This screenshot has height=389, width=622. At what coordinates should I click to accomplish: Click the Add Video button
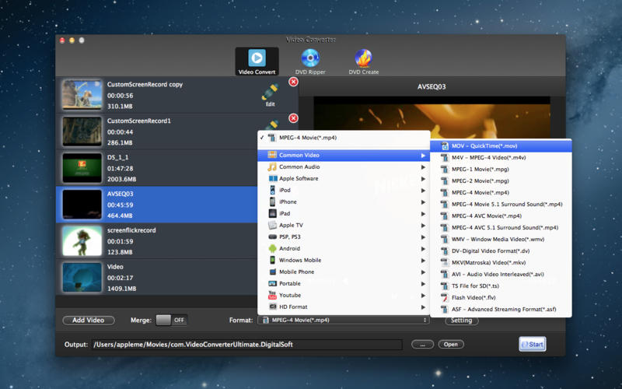click(89, 320)
